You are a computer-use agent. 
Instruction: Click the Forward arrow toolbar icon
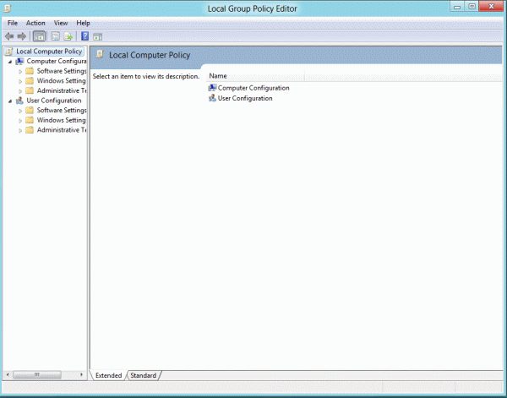[22, 36]
